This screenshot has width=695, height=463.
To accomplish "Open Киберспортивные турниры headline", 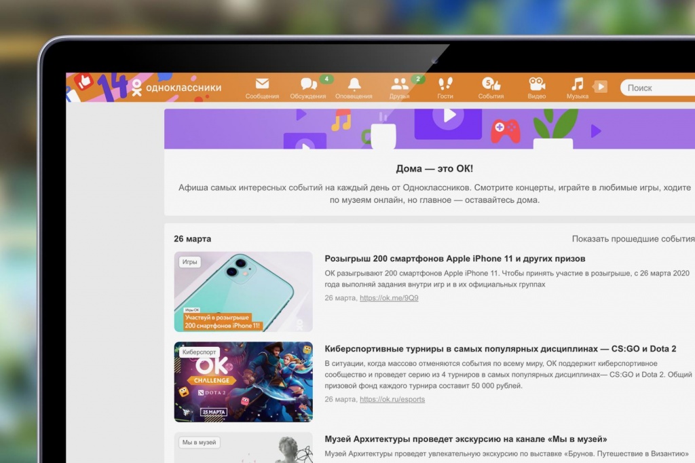I will (500, 348).
